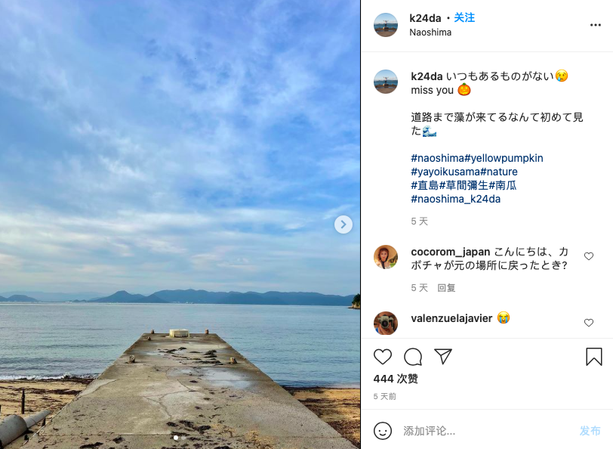
Task: View k24da header profile avatar
Action: pyautogui.click(x=386, y=25)
